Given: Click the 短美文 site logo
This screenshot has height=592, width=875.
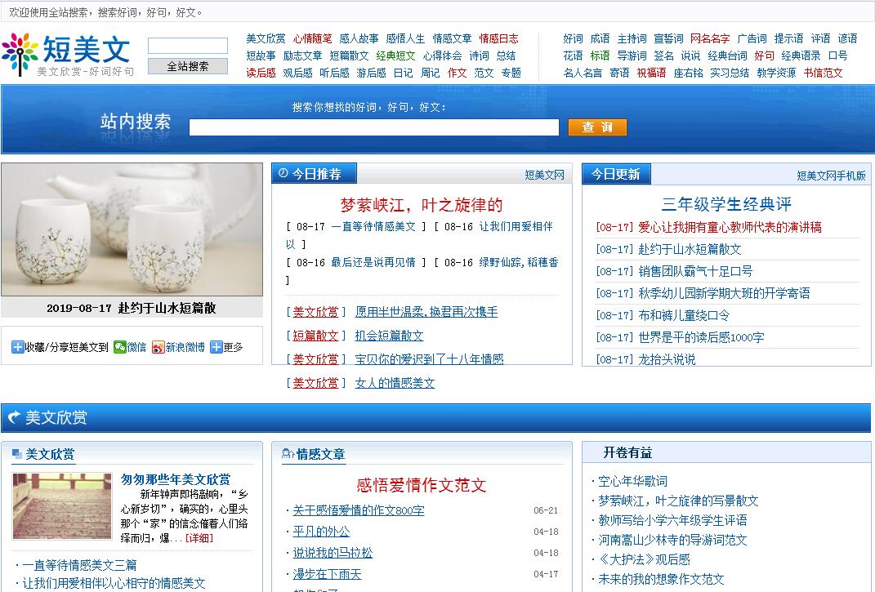Looking at the screenshot, I should tap(67, 54).
